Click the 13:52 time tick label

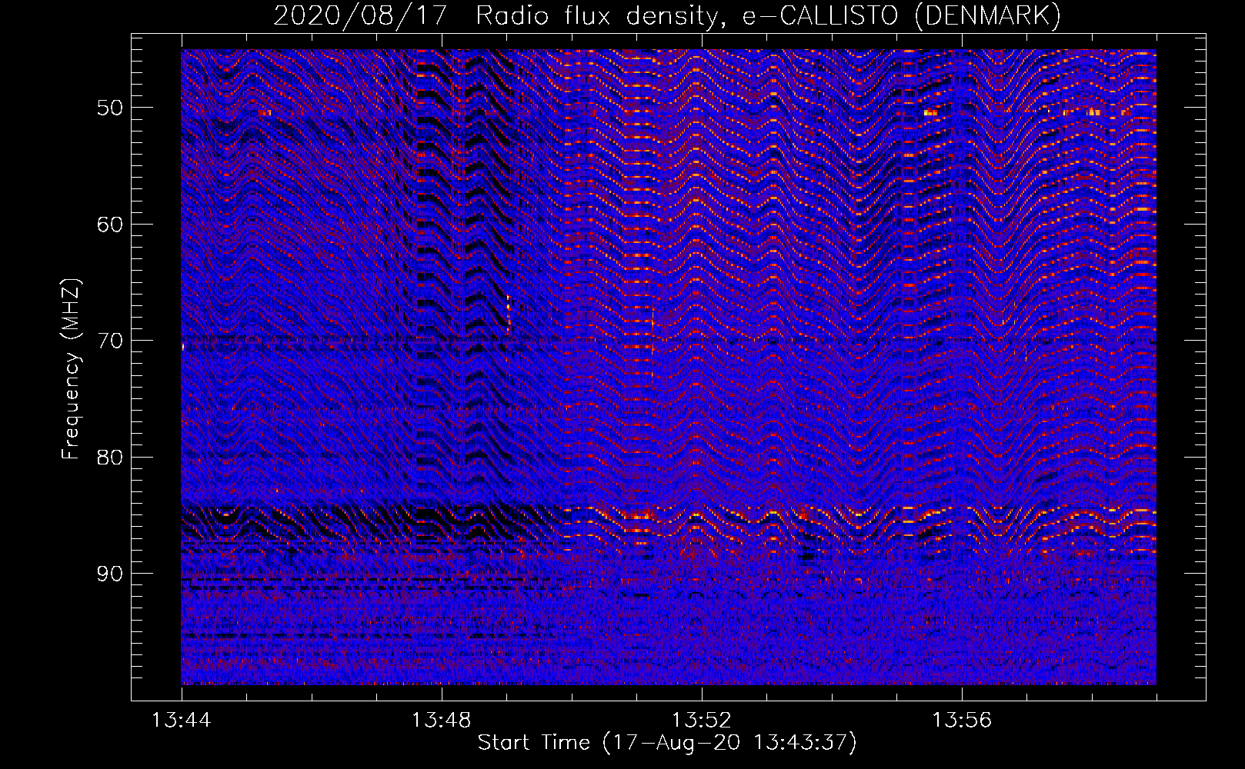(x=702, y=721)
